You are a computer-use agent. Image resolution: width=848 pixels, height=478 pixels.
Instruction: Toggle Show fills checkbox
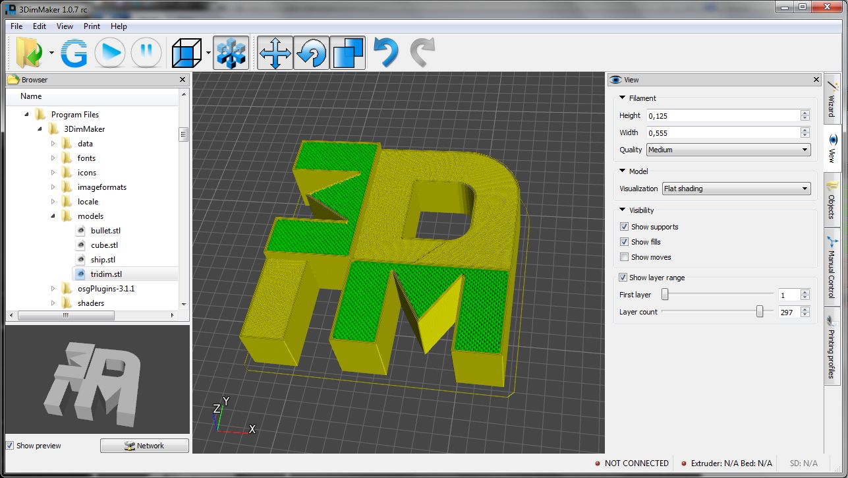(624, 242)
